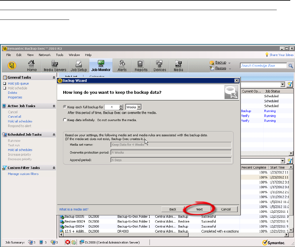Click the DL2000 server icon in status bar
This screenshot has width=295, height=247.
pyautogui.click(x=82, y=242)
